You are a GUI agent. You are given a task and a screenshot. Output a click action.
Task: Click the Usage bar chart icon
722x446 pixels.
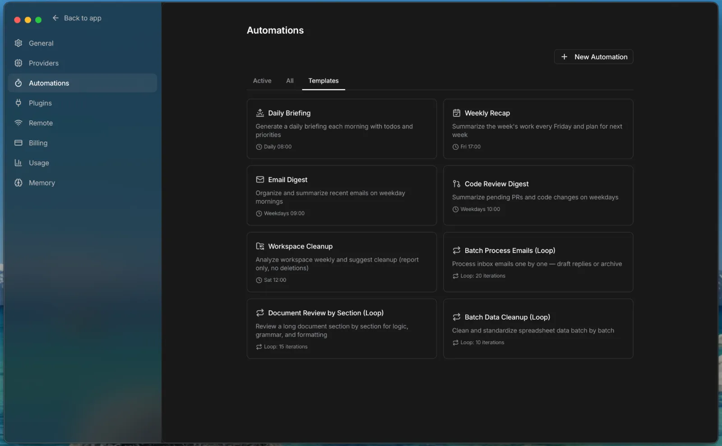point(19,163)
